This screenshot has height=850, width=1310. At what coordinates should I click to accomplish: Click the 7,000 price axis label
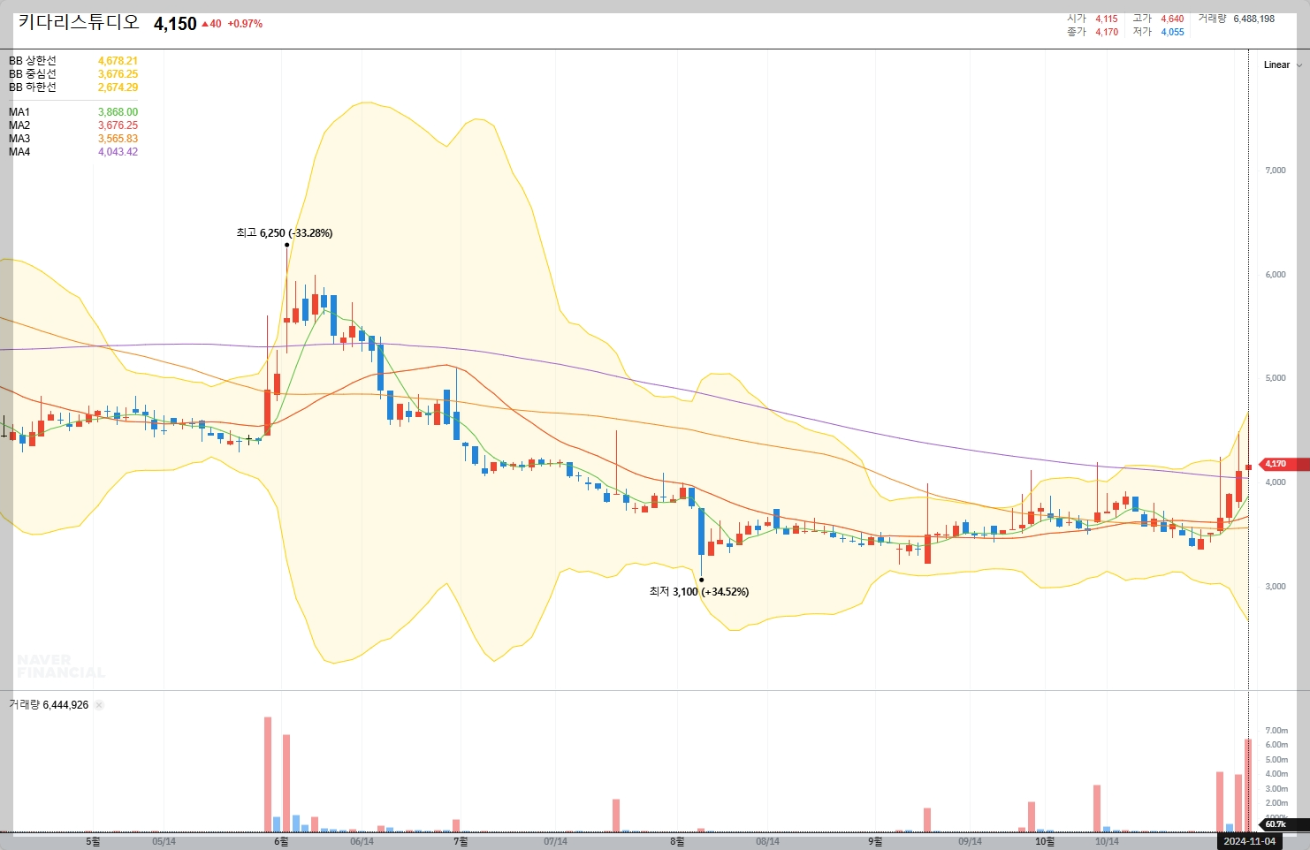click(1276, 171)
